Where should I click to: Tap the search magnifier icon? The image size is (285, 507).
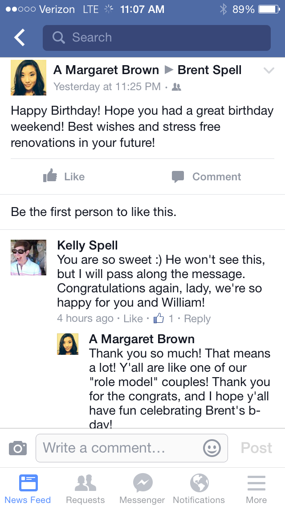click(x=59, y=37)
